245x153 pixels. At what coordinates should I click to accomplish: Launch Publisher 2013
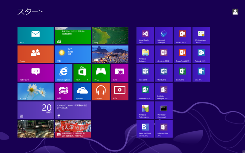pyautogui.click(x=145, y=91)
